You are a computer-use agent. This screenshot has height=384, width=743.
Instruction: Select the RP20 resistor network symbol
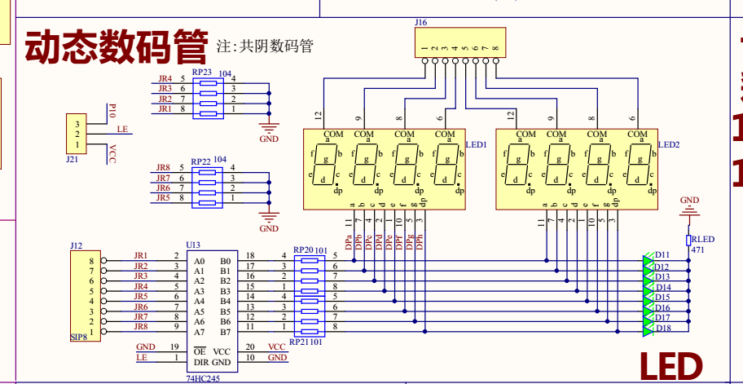tap(310, 276)
